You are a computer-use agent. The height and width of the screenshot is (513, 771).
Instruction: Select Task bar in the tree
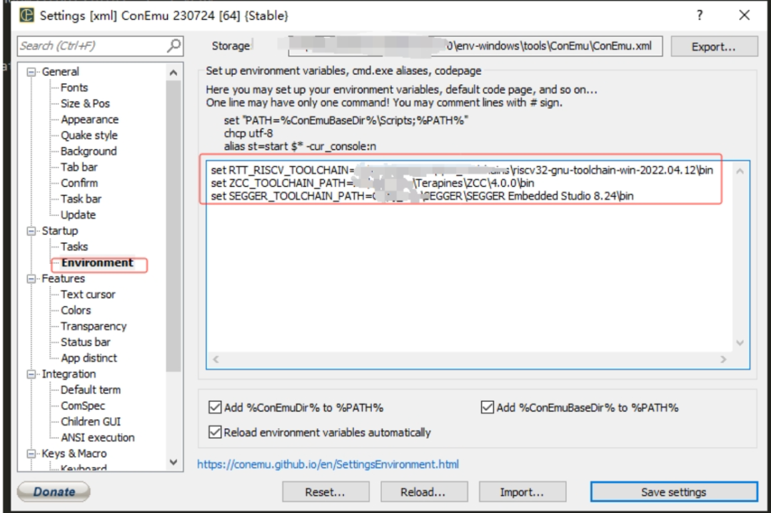coord(81,199)
